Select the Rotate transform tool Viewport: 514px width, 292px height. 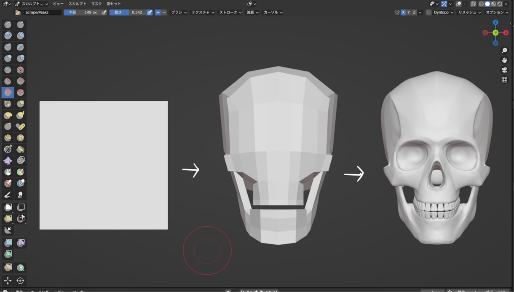point(21,281)
